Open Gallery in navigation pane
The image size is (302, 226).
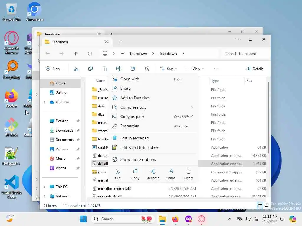60,93
